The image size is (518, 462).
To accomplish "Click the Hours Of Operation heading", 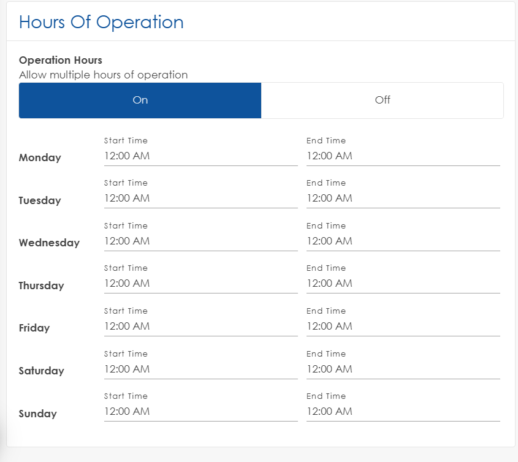I will click(x=101, y=22).
